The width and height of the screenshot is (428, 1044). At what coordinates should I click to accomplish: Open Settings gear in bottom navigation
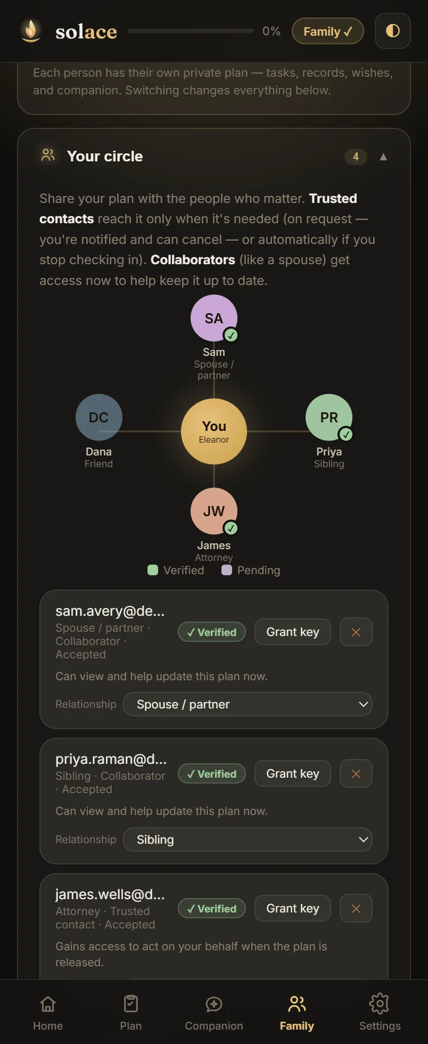tap(380, 1004)
